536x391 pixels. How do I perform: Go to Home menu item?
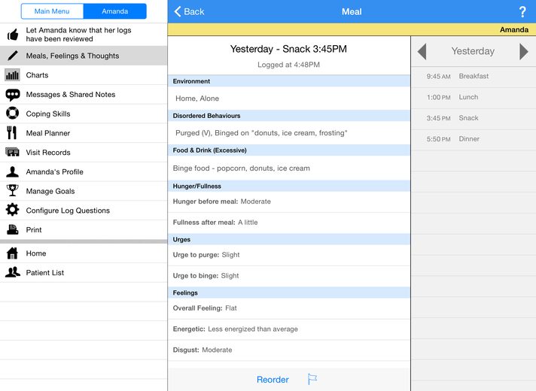coord(84,253)
